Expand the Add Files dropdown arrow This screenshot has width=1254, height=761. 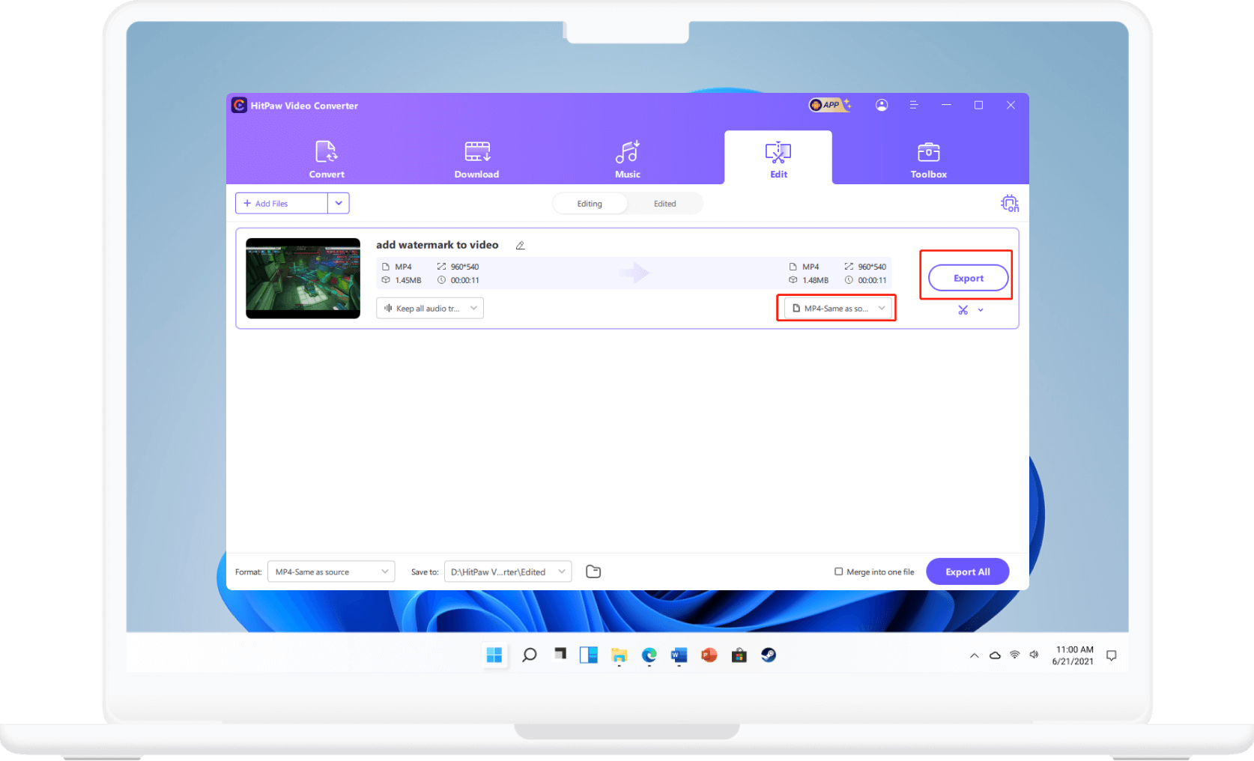339,203
